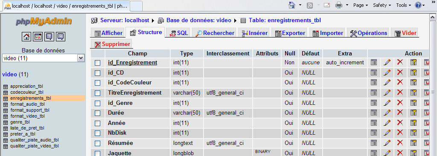Click the Table: enregistrements_tbl breadcrumb link
This screenshot has height=156, width=437.
click(x=285, y=20)
